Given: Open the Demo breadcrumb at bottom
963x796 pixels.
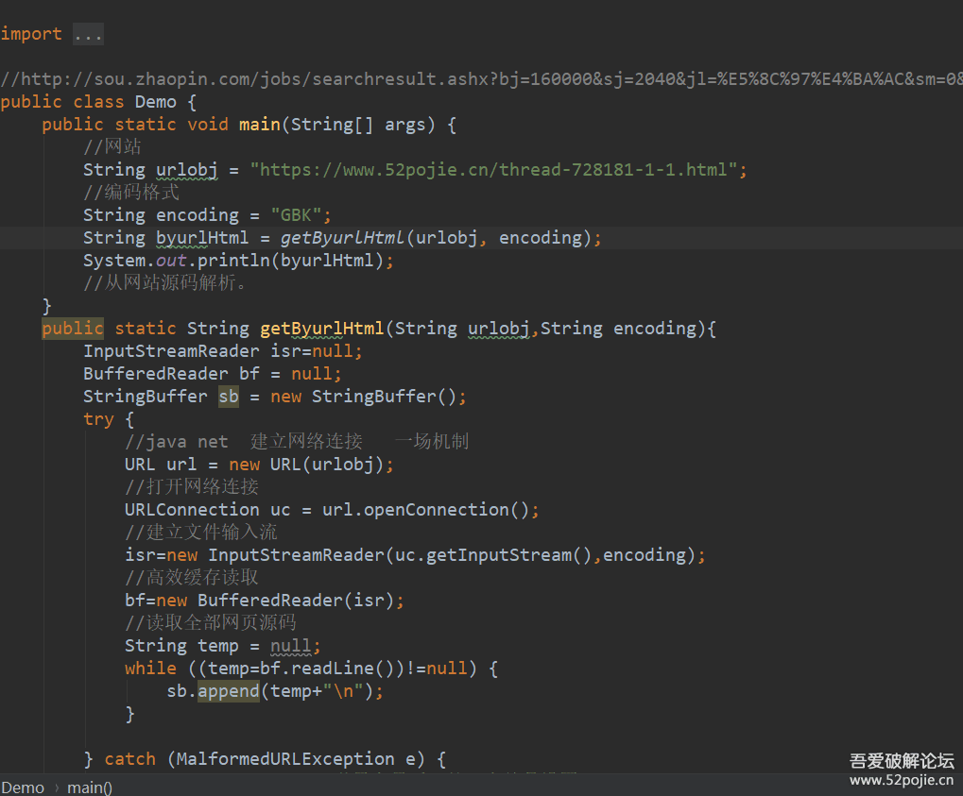Looking at the screenshot, I should click(x=22, y=787).
